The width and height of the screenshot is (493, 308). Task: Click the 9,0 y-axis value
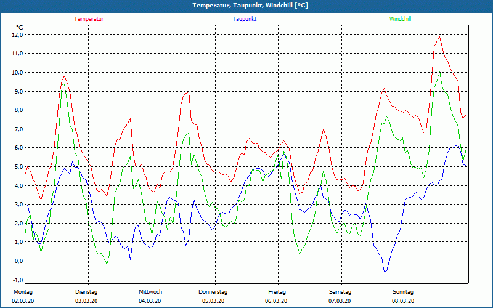[x=19, y=91]
